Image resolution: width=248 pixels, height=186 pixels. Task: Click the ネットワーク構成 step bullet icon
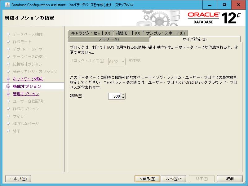tap(8, 79)
